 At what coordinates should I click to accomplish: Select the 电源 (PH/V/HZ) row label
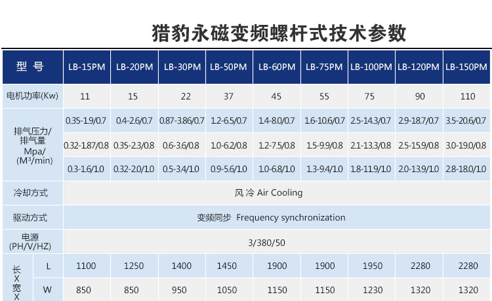point(33,241)
